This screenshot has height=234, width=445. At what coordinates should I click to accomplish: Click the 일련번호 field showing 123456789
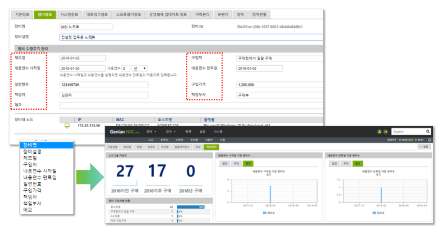(104, 84)
